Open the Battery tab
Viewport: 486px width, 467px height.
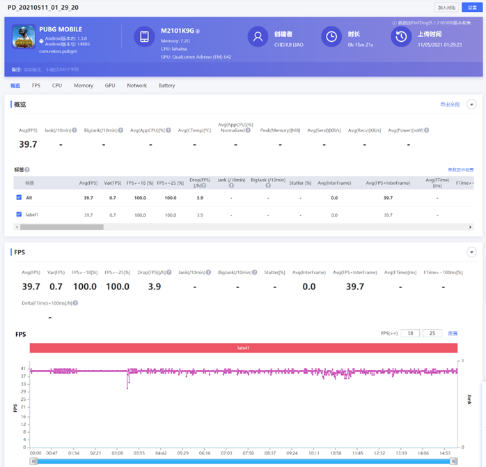(x=166, y=86)
